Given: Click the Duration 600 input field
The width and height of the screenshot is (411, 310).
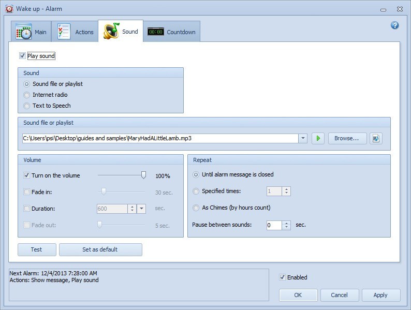Looking at the screenshot, I should click(112, 209).
